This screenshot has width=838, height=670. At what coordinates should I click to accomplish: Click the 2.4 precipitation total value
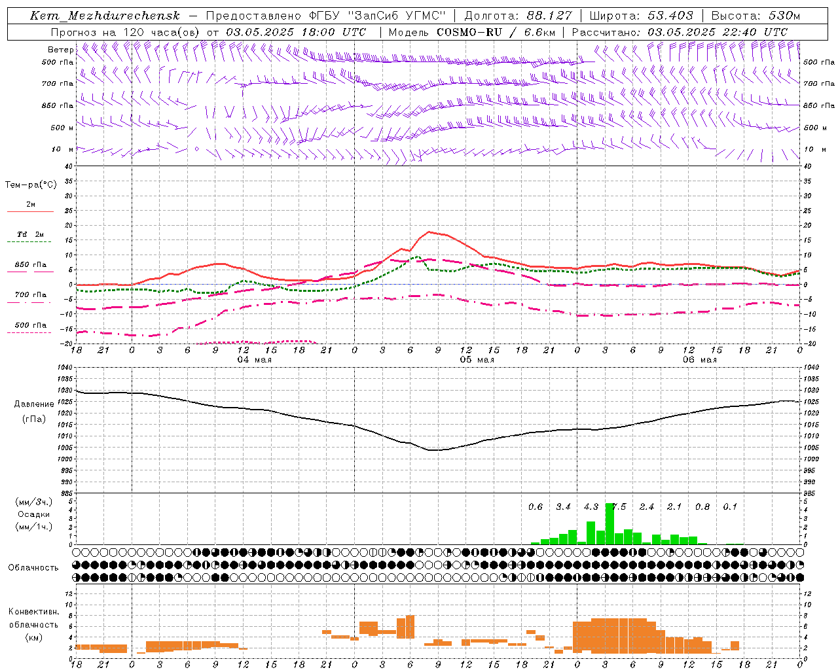point(647,507)
